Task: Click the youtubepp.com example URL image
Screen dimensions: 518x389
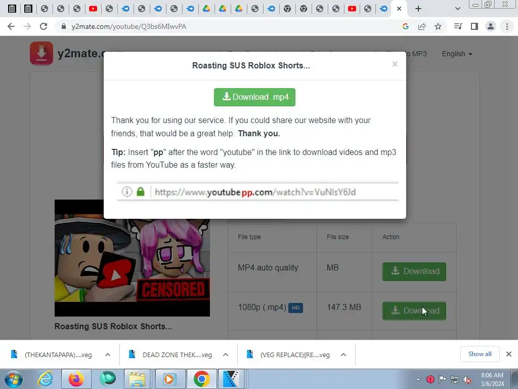Action: [x=257, y=191]
